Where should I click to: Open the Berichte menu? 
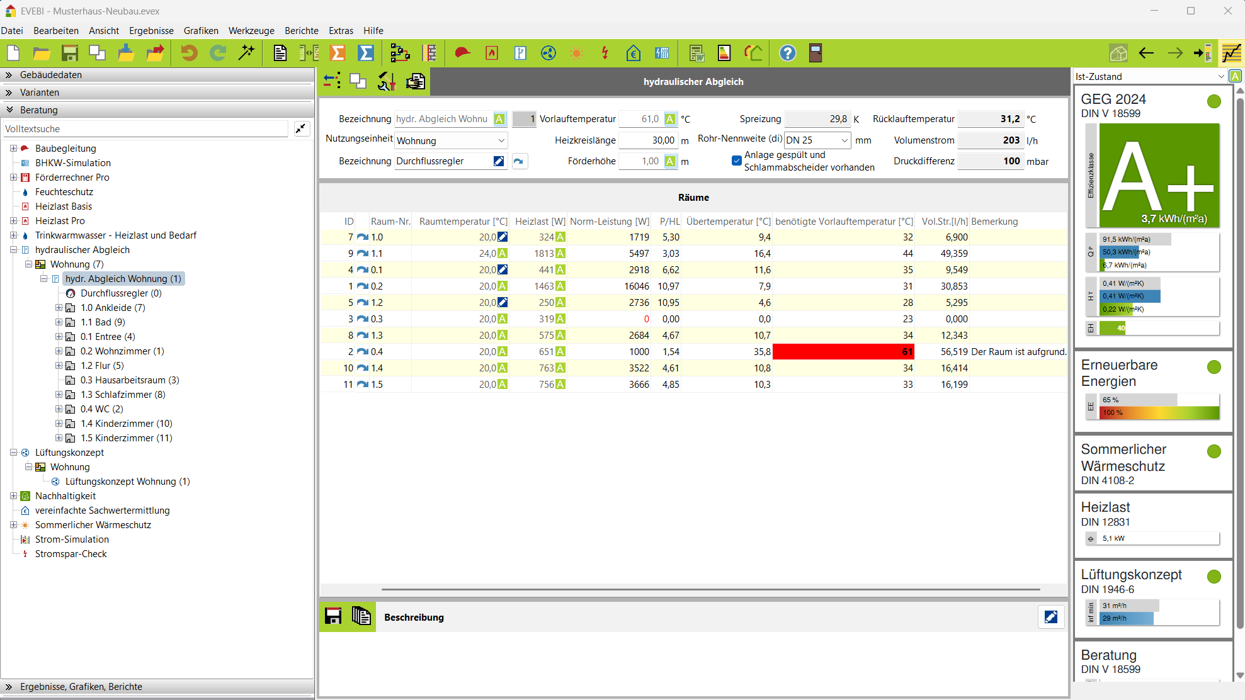pyautogui.click(x=301, y=31)
